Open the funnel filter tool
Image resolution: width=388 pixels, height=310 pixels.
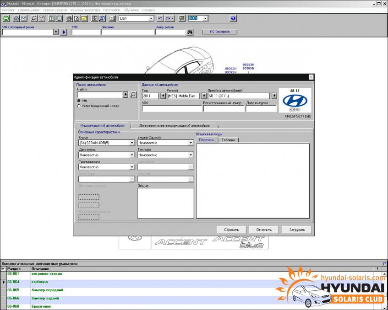tap(42, 18)
